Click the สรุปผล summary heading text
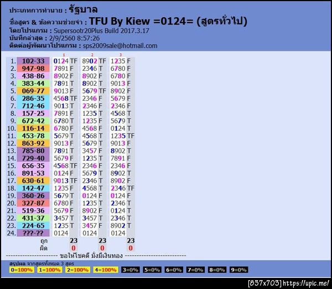Image resolution: width=332 pixels, height=289 pixels. coord(18,264)
